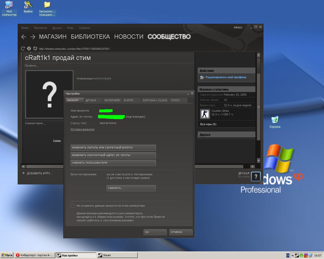Click 'Изменить пароль или секретный вопрос' button
The height and width of the screenshot is (259, 324).
pyautogui.click(x=113, y=148)
